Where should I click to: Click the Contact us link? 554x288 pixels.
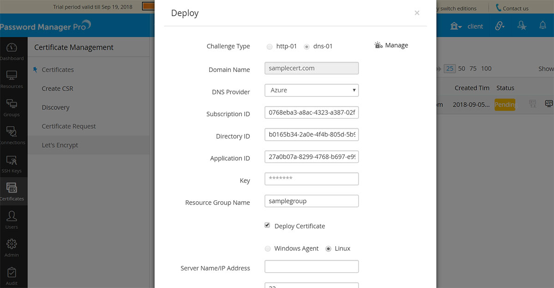click(x=512, y=8)
